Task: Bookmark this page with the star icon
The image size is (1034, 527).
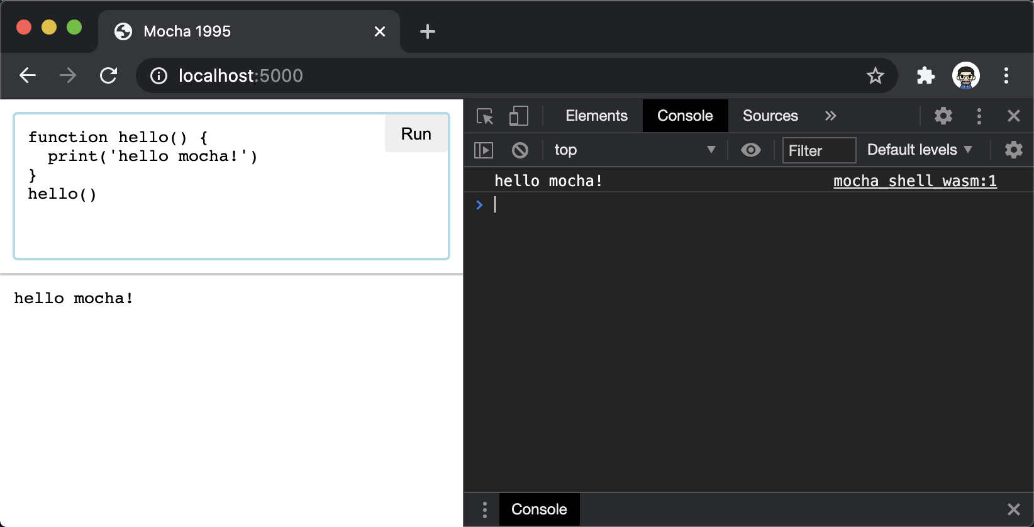Action: (875, 76)
